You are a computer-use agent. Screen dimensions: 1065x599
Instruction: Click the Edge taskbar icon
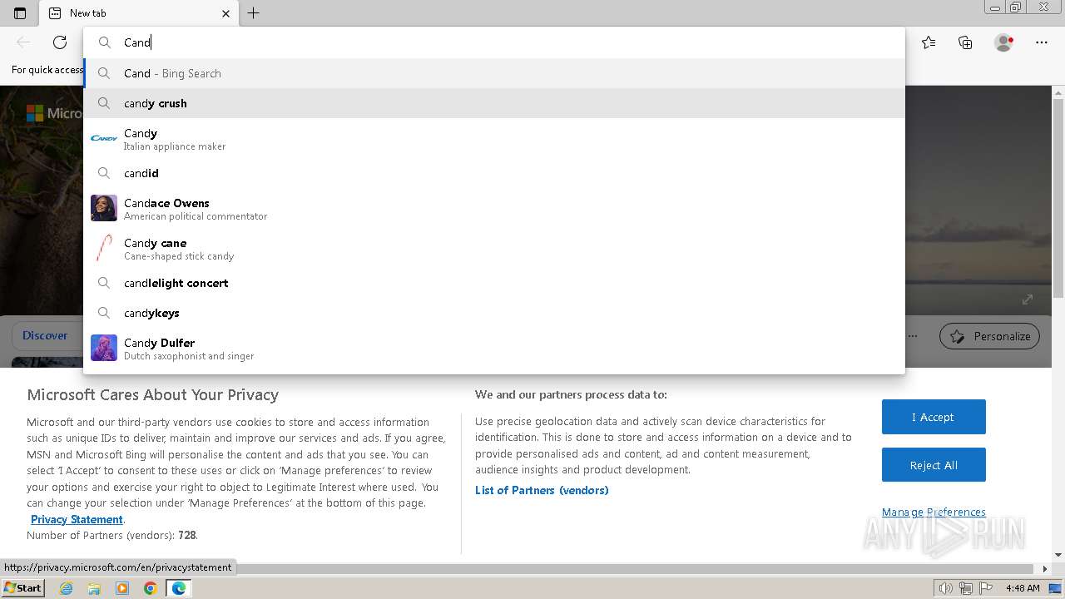pyautogui.click(x=178, y=588)
